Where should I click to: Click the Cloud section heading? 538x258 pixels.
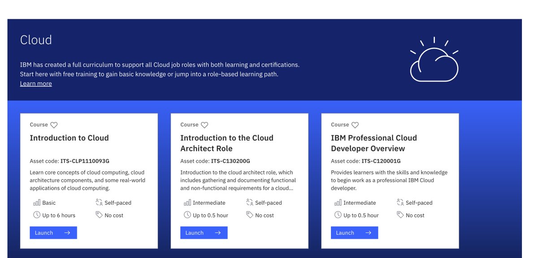pos(36,40)
